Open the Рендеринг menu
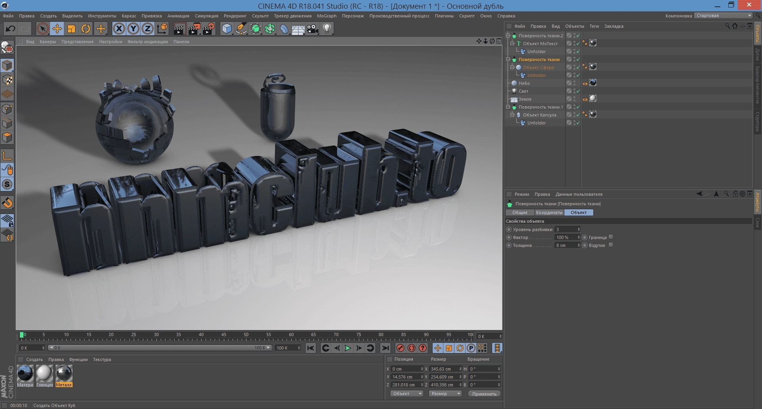The image size is (762, 409). (x=235, y=16)
